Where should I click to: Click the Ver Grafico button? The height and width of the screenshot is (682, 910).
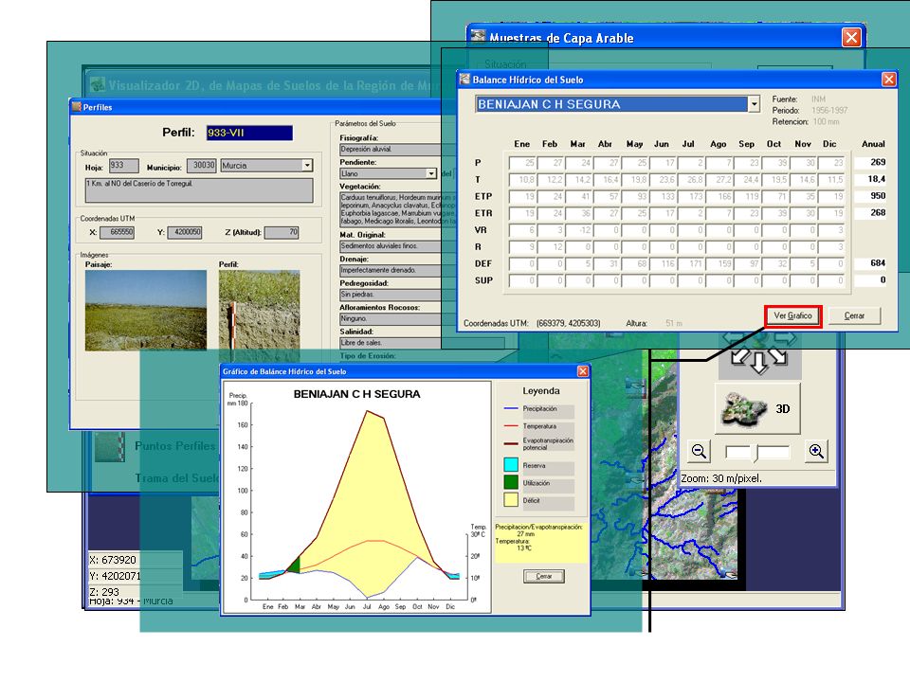[x=792, y=316]
